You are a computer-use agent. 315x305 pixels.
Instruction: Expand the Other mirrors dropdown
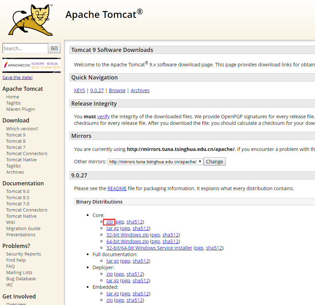(x=156, y=162)
